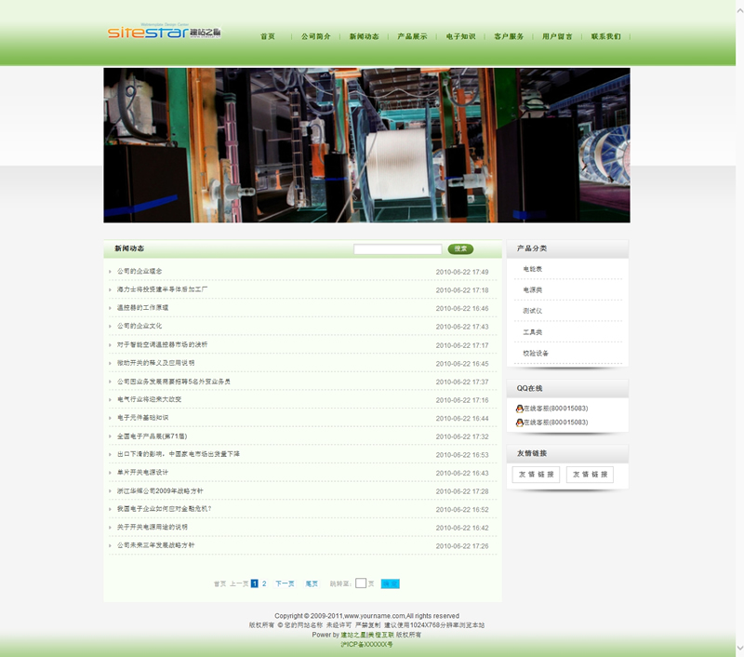
Task: Click the news search text field
Action: pyautogui.click(x=397, y=249)
